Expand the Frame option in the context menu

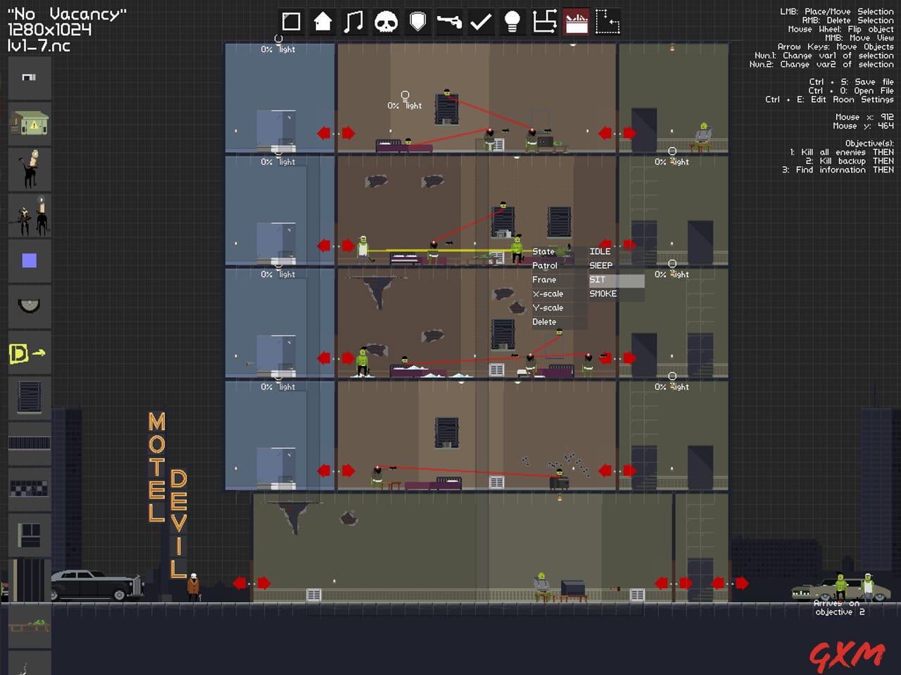(543, 279)
